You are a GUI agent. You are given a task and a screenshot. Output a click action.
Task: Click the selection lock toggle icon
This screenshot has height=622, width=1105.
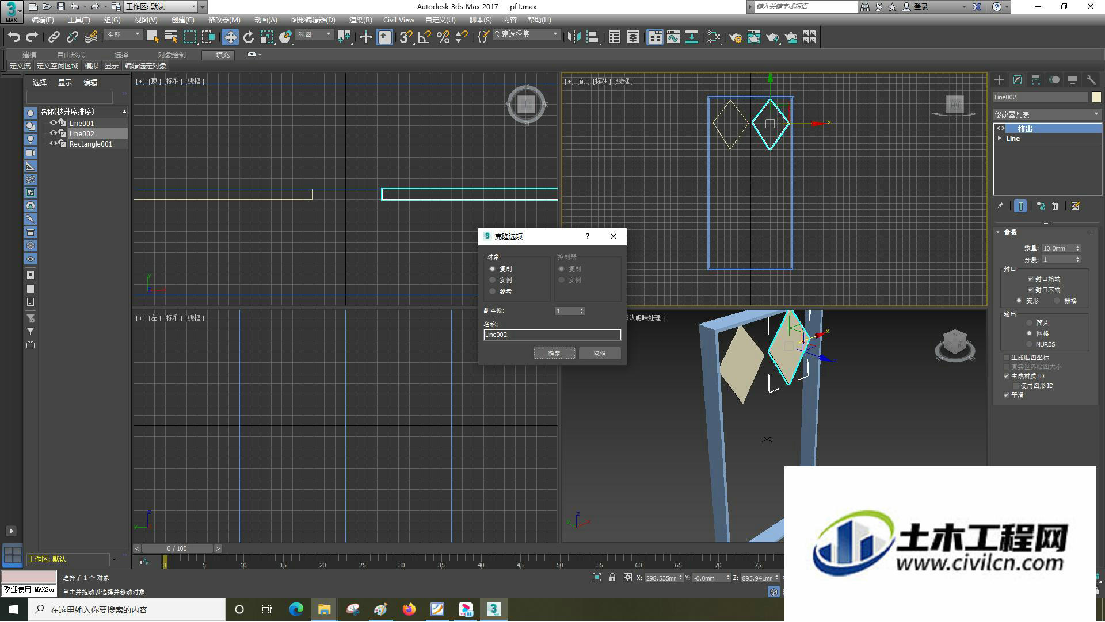pos(612,578)
